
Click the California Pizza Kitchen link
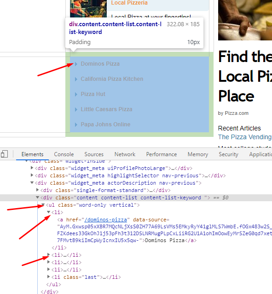(112, 79)
